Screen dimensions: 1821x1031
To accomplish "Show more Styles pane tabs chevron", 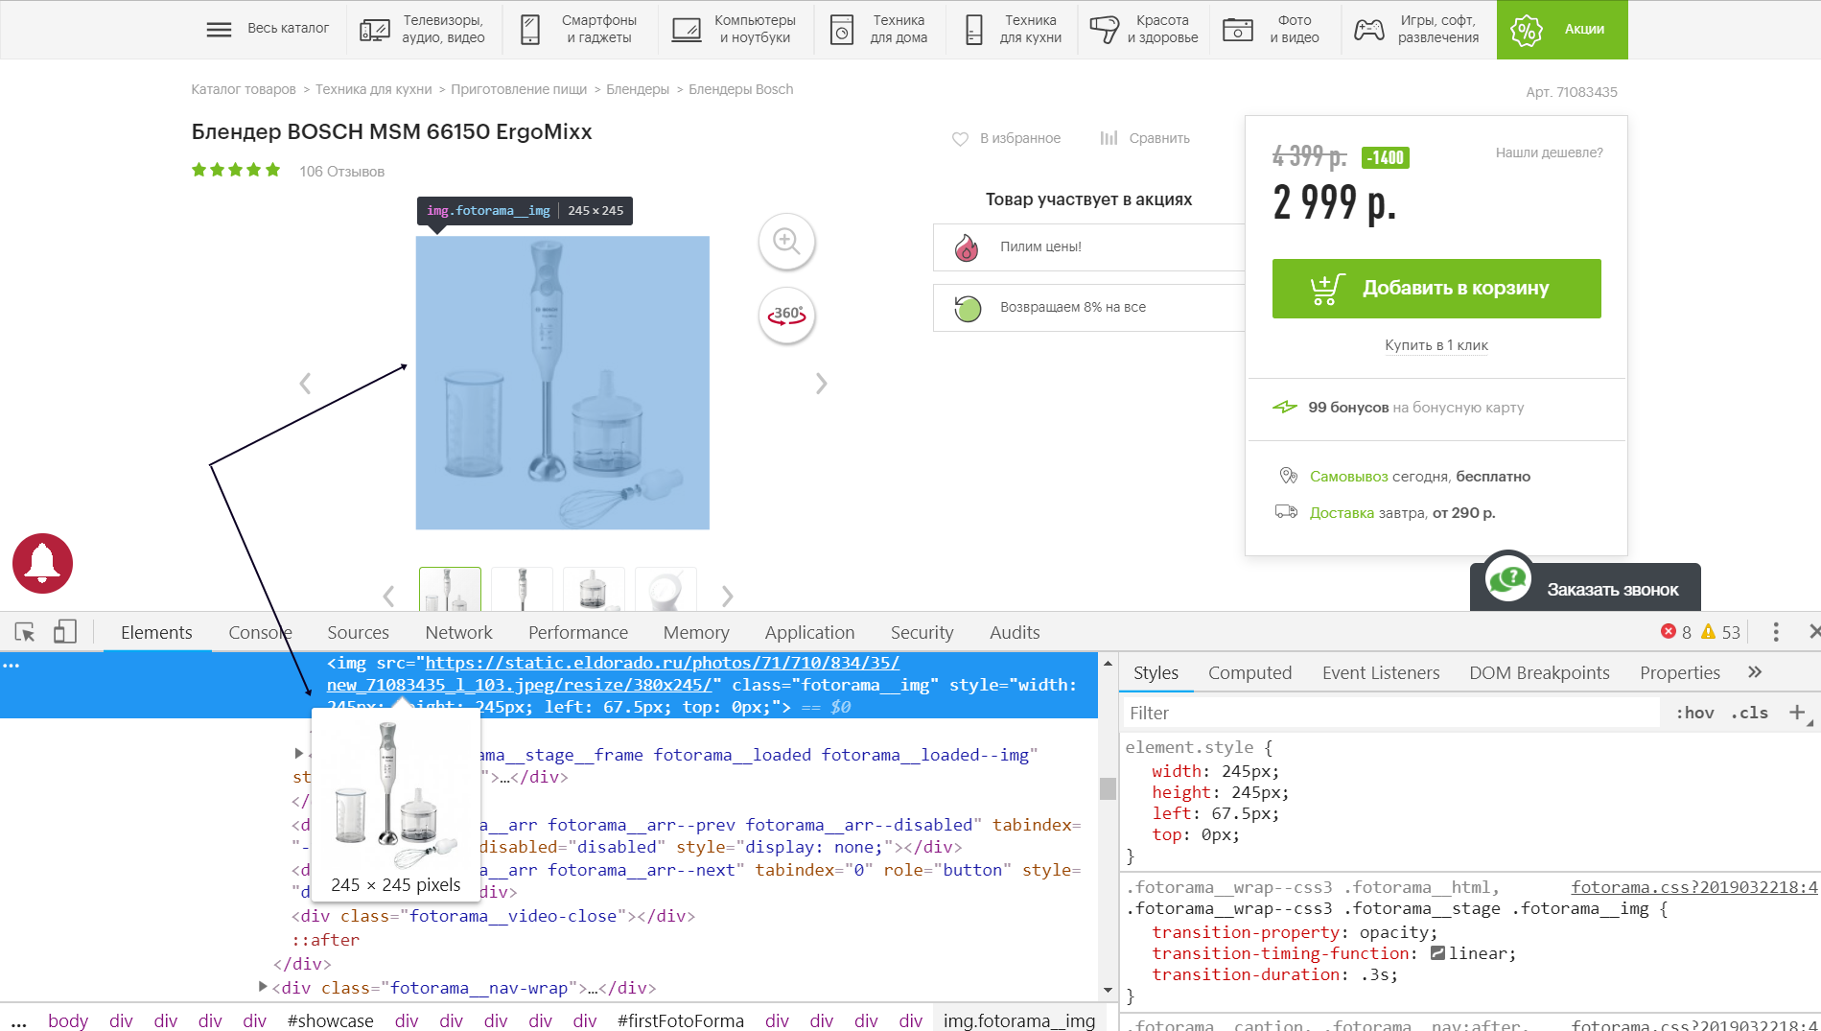I will pos(1755,672).
